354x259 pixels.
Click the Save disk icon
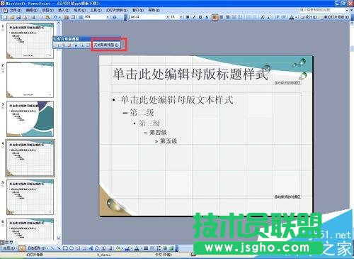click(18, 17)
